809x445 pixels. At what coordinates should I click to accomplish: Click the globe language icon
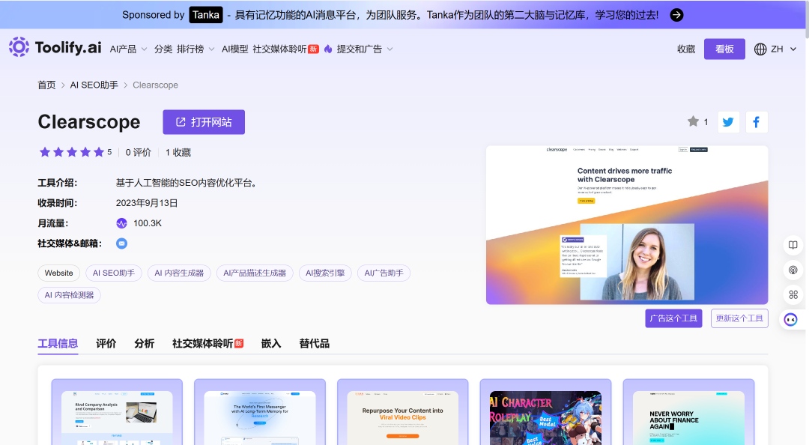pos(760,49)
